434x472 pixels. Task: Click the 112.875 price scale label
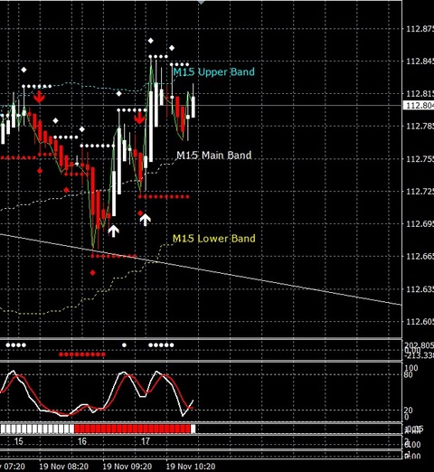420,29
